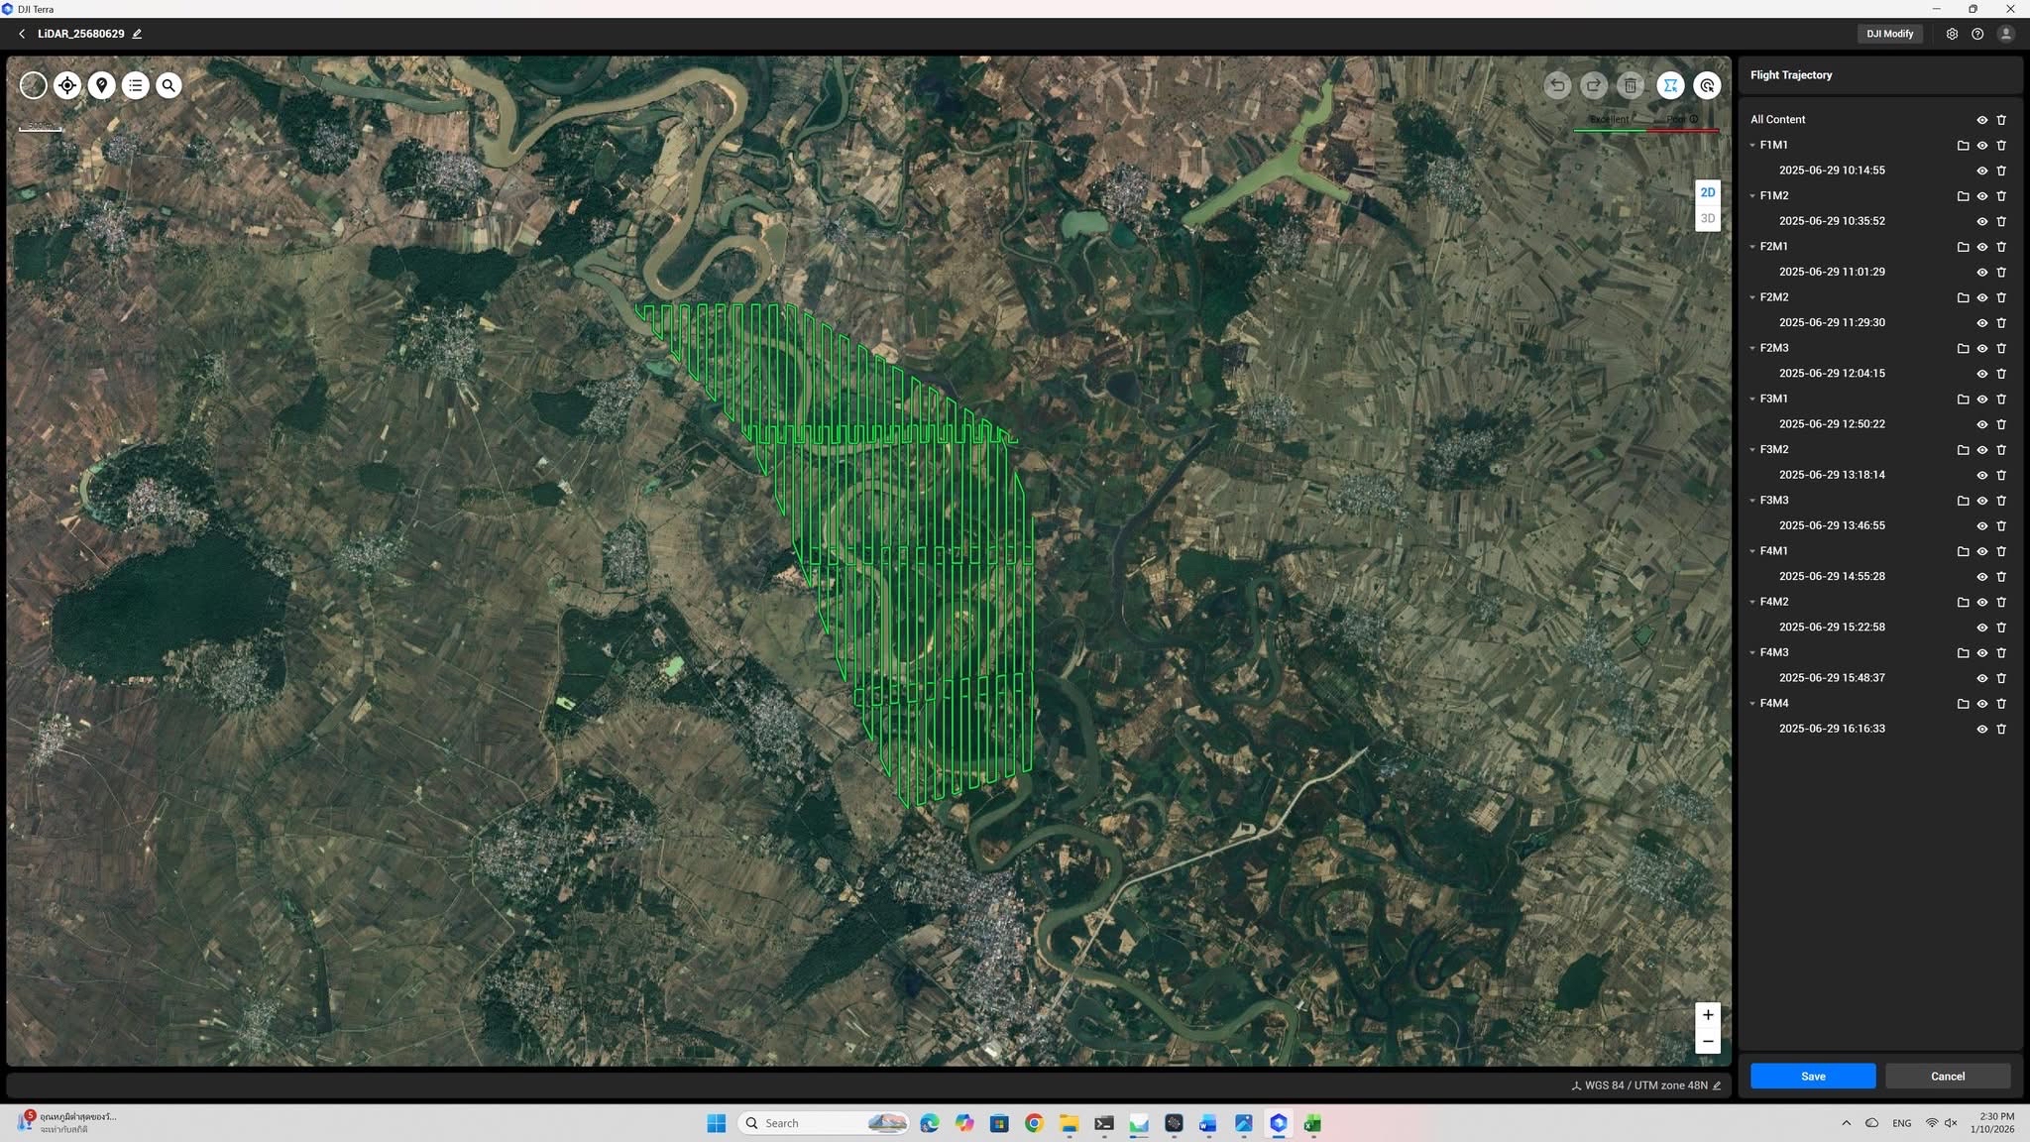Switch map to 2D view

pos(1707,192)
